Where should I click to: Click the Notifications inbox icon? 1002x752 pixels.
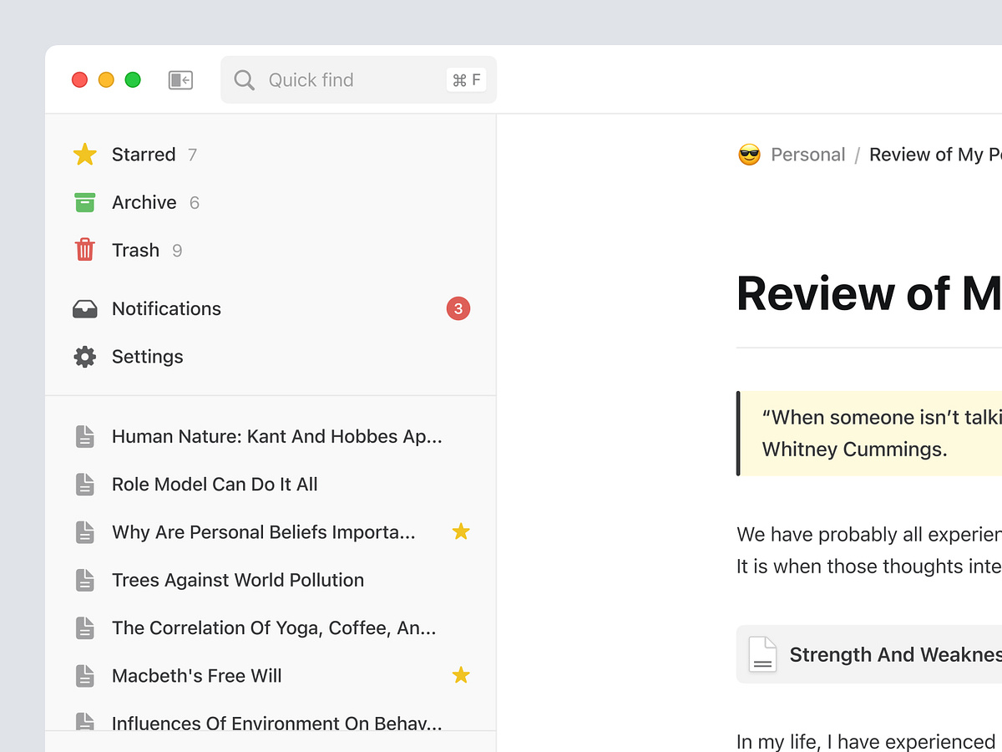(84, 308)
